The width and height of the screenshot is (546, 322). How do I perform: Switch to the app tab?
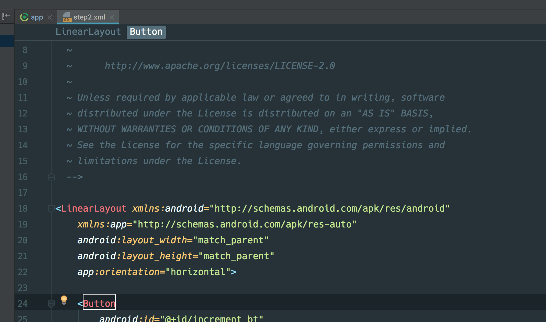[x=37, y=17]
